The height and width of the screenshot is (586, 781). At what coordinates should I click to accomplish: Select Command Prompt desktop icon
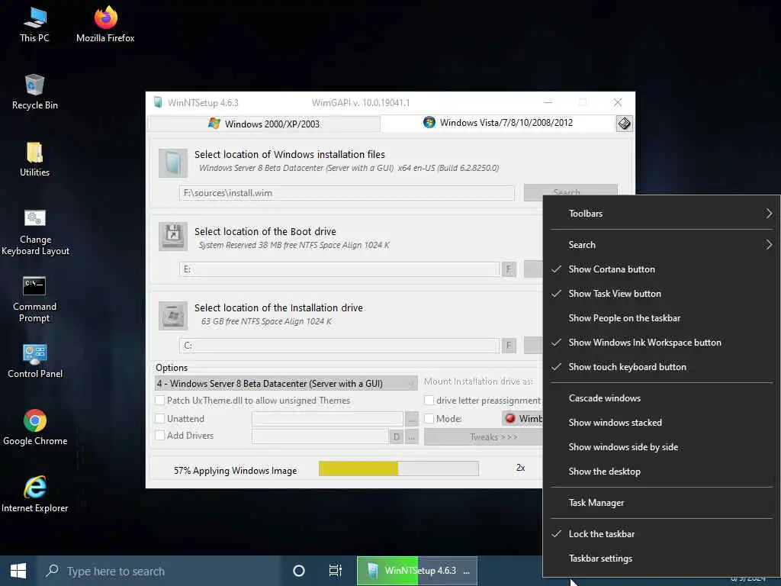coord(35,299)
